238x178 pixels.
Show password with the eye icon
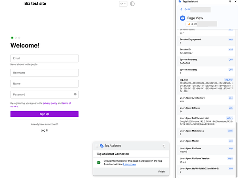click(75, 94)
